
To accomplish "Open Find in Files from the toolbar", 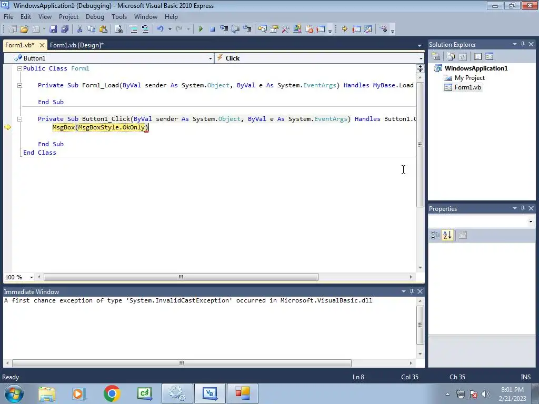I will pos(118,29).
